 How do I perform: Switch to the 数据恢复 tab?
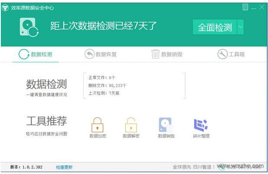pyautogui.click(x=101, y=54)
